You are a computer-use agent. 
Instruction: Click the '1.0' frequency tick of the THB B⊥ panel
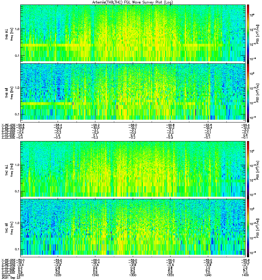[17, 29]
